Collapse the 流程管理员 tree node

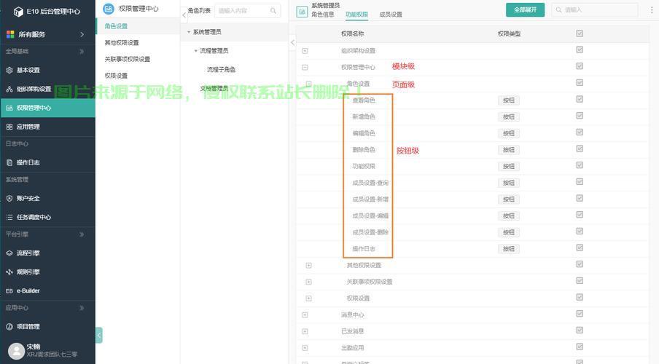click(195, 51)
